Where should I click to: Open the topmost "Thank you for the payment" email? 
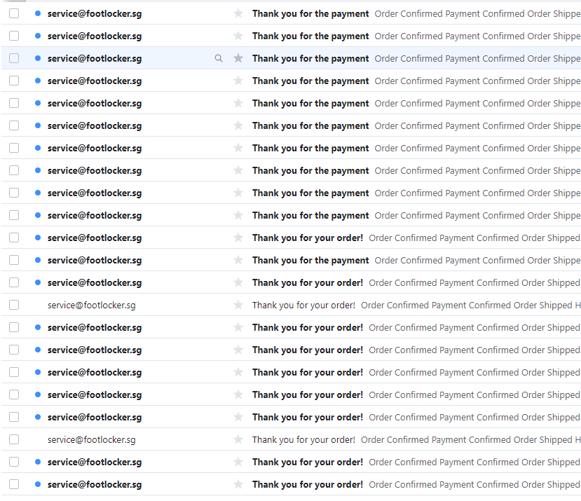[x=310, y=14]
